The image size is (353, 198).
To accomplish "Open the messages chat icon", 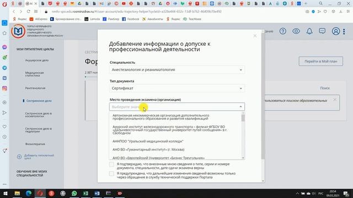I will tap(322, 31).
